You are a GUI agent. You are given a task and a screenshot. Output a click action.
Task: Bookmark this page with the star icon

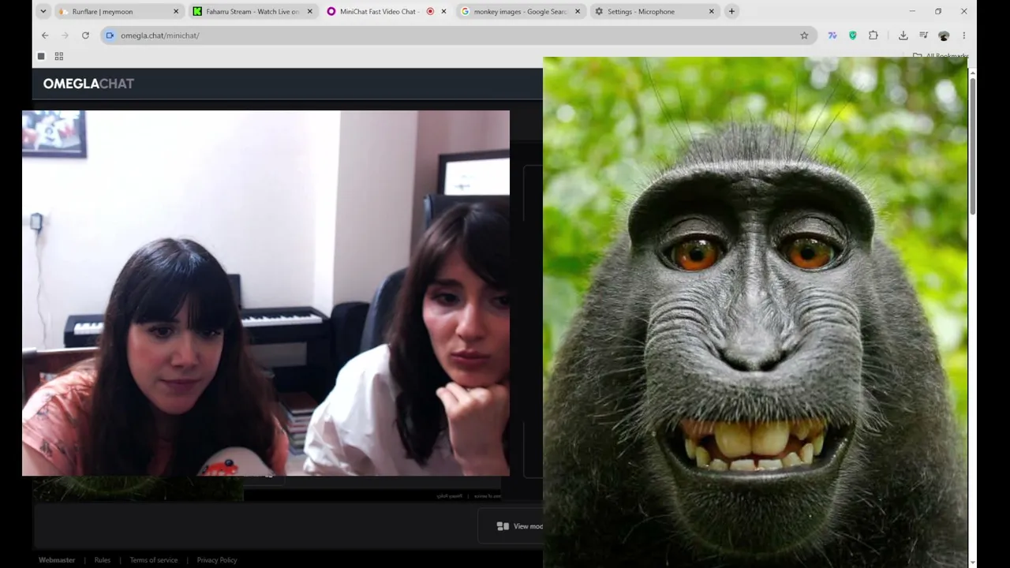pos(804,35)
